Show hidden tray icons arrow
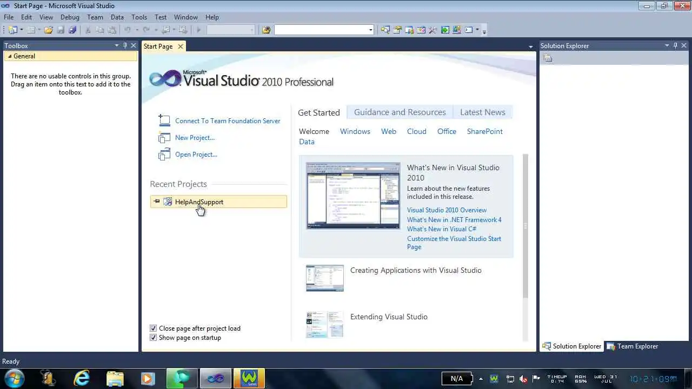 (481, 379)
